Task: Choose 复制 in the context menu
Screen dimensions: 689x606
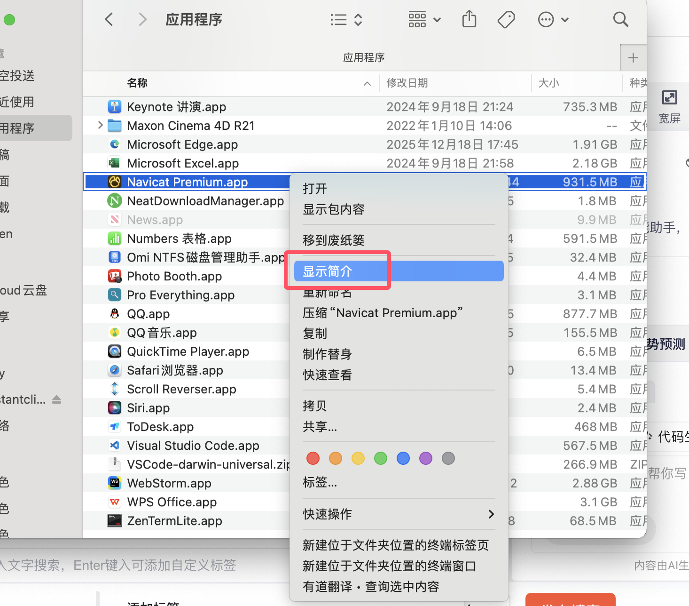Action: click(x=399, y=334)
